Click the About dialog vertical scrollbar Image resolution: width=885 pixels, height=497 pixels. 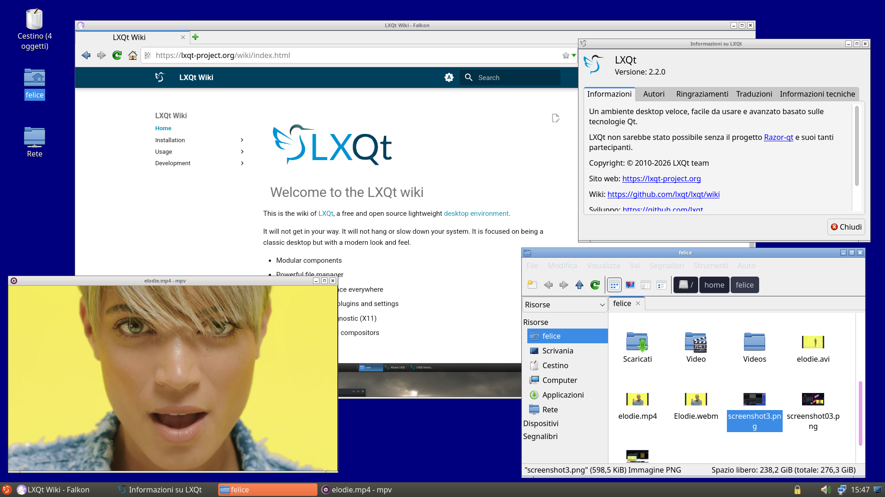[856, 146]
